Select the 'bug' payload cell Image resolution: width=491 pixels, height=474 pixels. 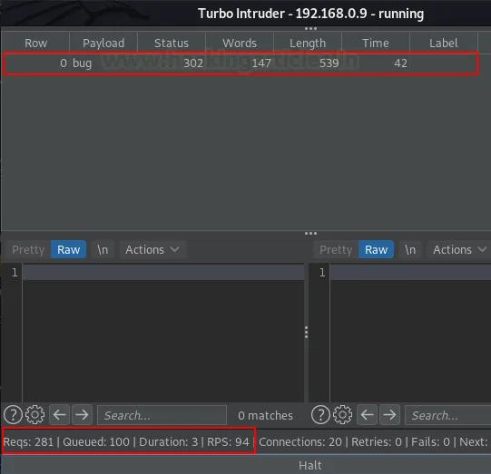[103, 63]
